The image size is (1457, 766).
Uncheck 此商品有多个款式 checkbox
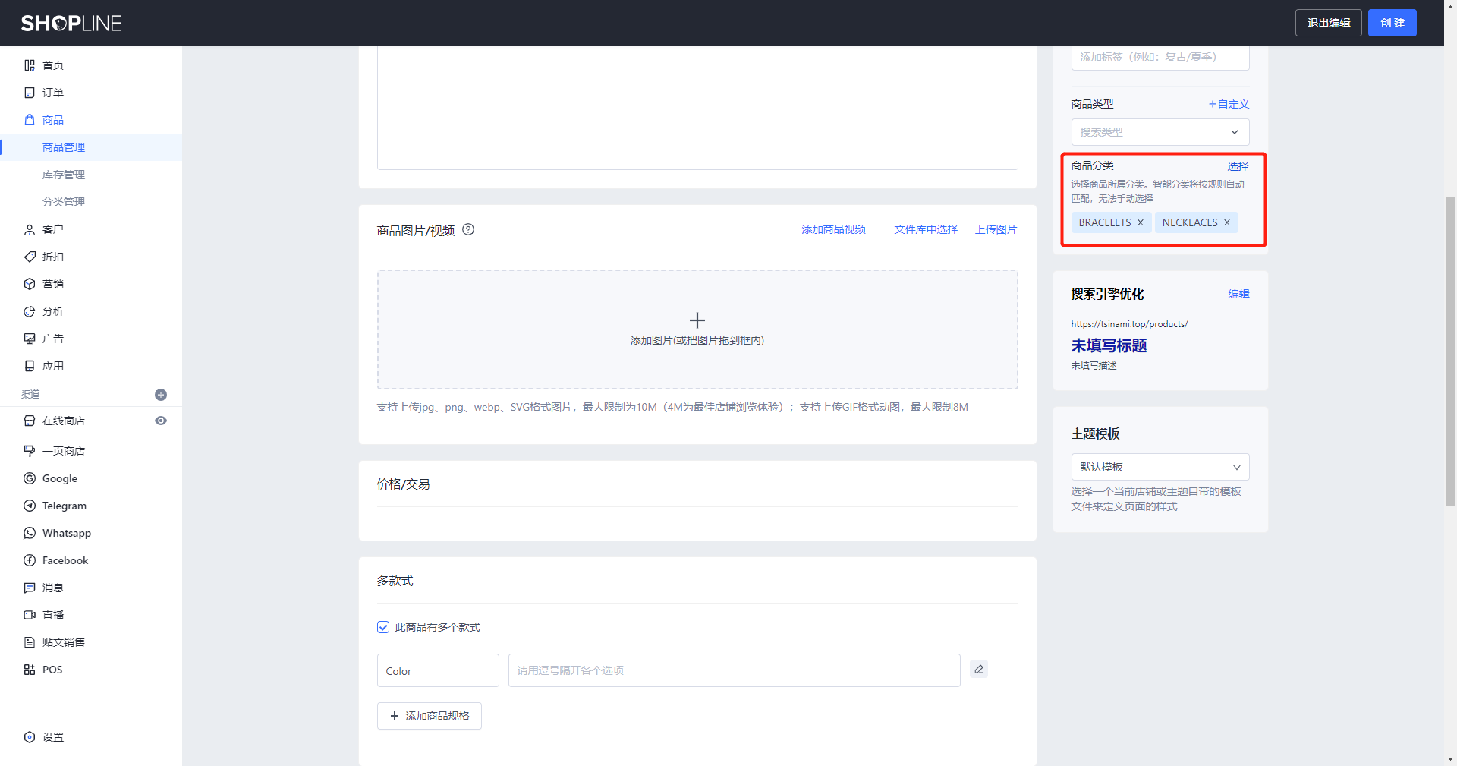coord(383,627)
